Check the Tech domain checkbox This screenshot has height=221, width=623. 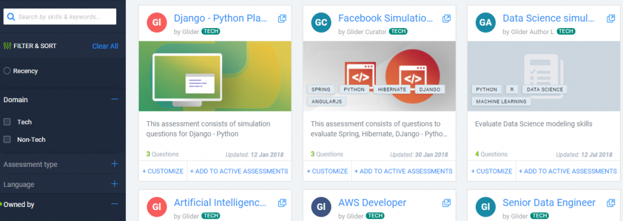point(7,122)
